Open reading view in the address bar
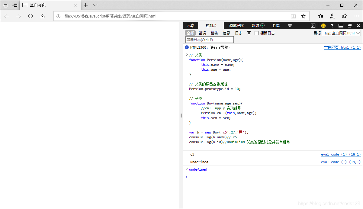The image size is (363, 209). pos(293,16)
